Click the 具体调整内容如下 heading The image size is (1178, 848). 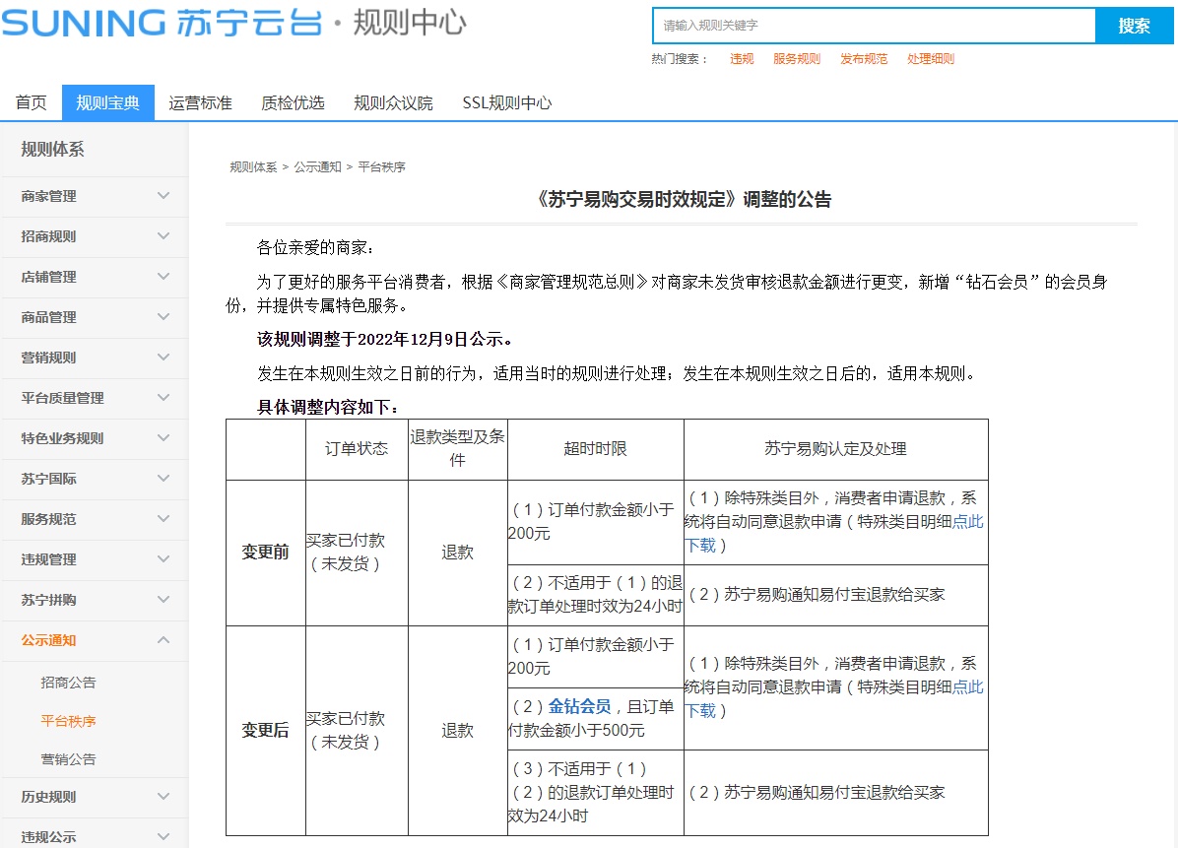coord(328,407)
